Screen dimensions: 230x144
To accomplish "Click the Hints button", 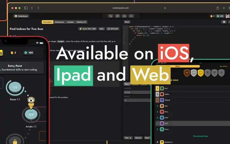I will click(102, 29).
